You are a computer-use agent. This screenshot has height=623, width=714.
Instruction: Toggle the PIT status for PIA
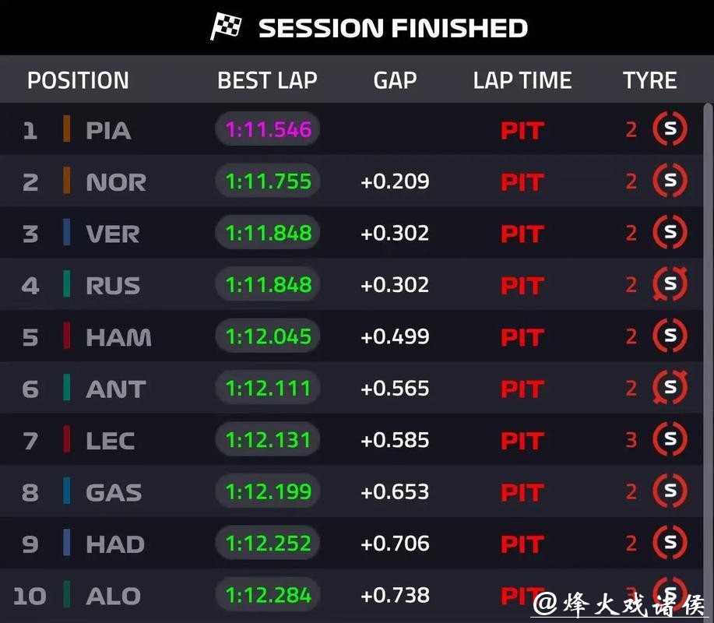(x=522, y=128)
